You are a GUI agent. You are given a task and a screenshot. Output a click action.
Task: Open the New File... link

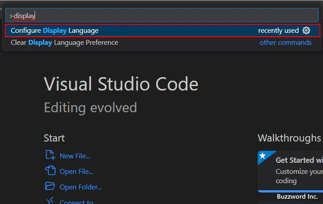coord(75,156)
